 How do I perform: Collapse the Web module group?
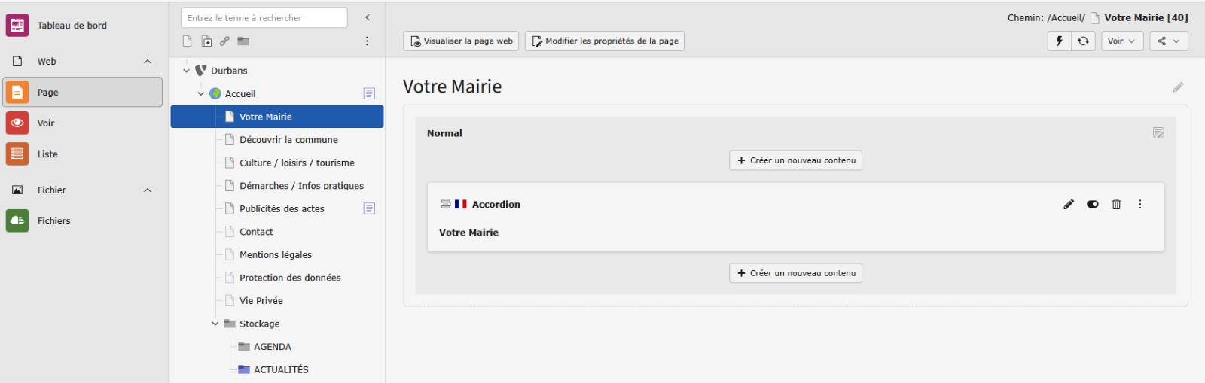(148, 62)
